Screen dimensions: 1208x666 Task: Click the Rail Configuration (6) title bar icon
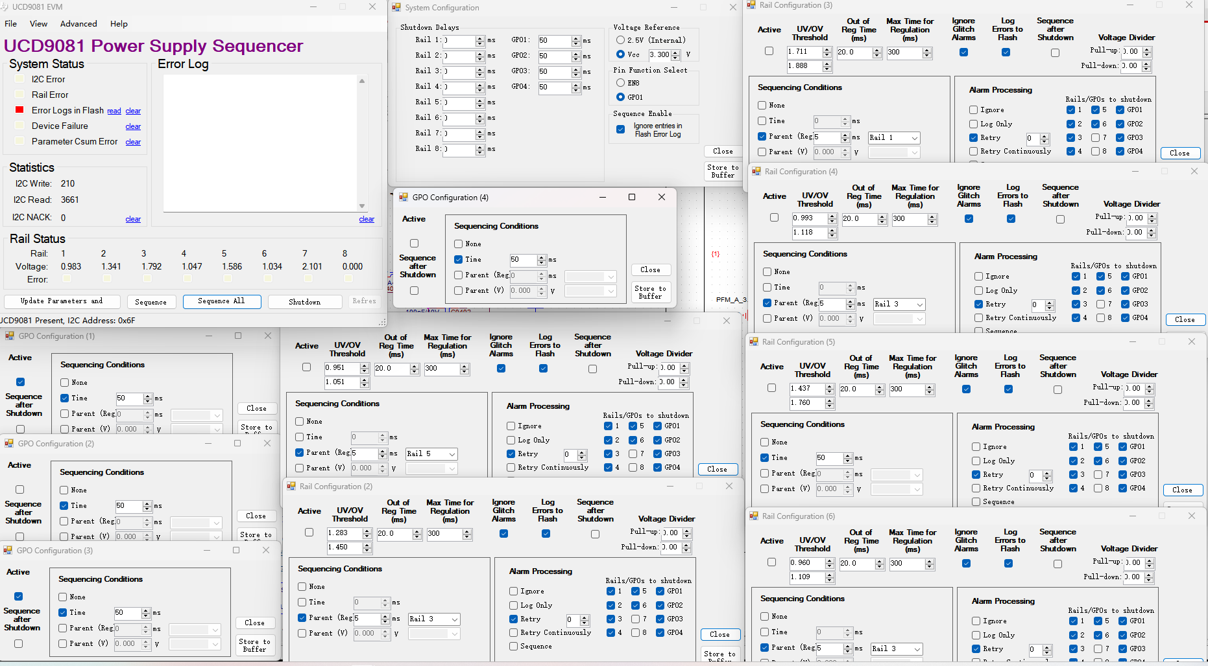(x=754, y=516)
